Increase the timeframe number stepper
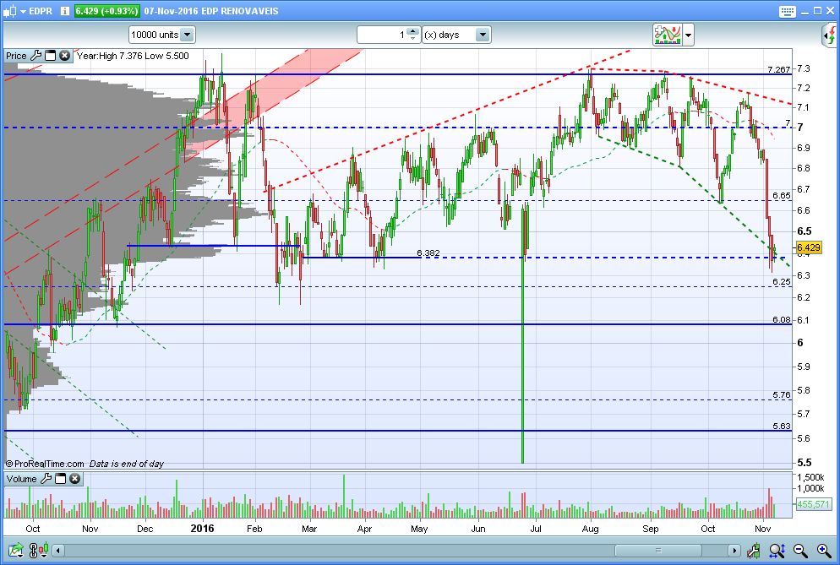The height and width of the screenshot is (565, 840). [412, 31]
